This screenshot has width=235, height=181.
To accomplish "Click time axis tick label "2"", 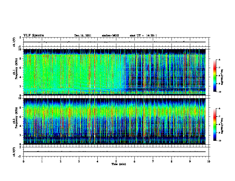I will point(61,161).
